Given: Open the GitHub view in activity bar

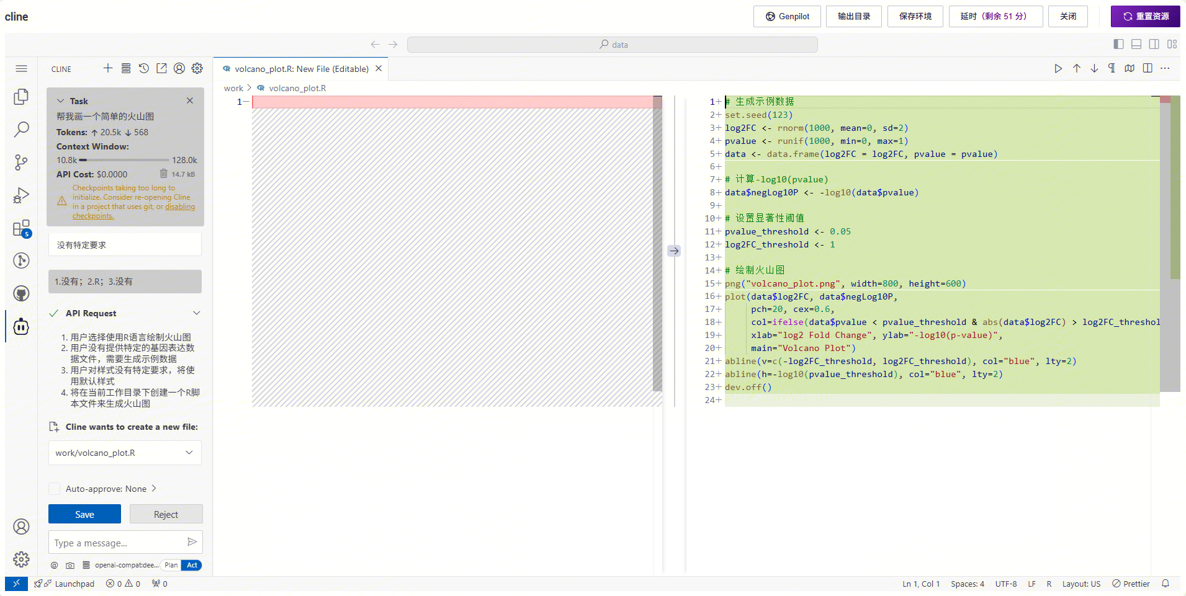Looking at the screenshot, I should pyautogui.click(x=21, y=293).
